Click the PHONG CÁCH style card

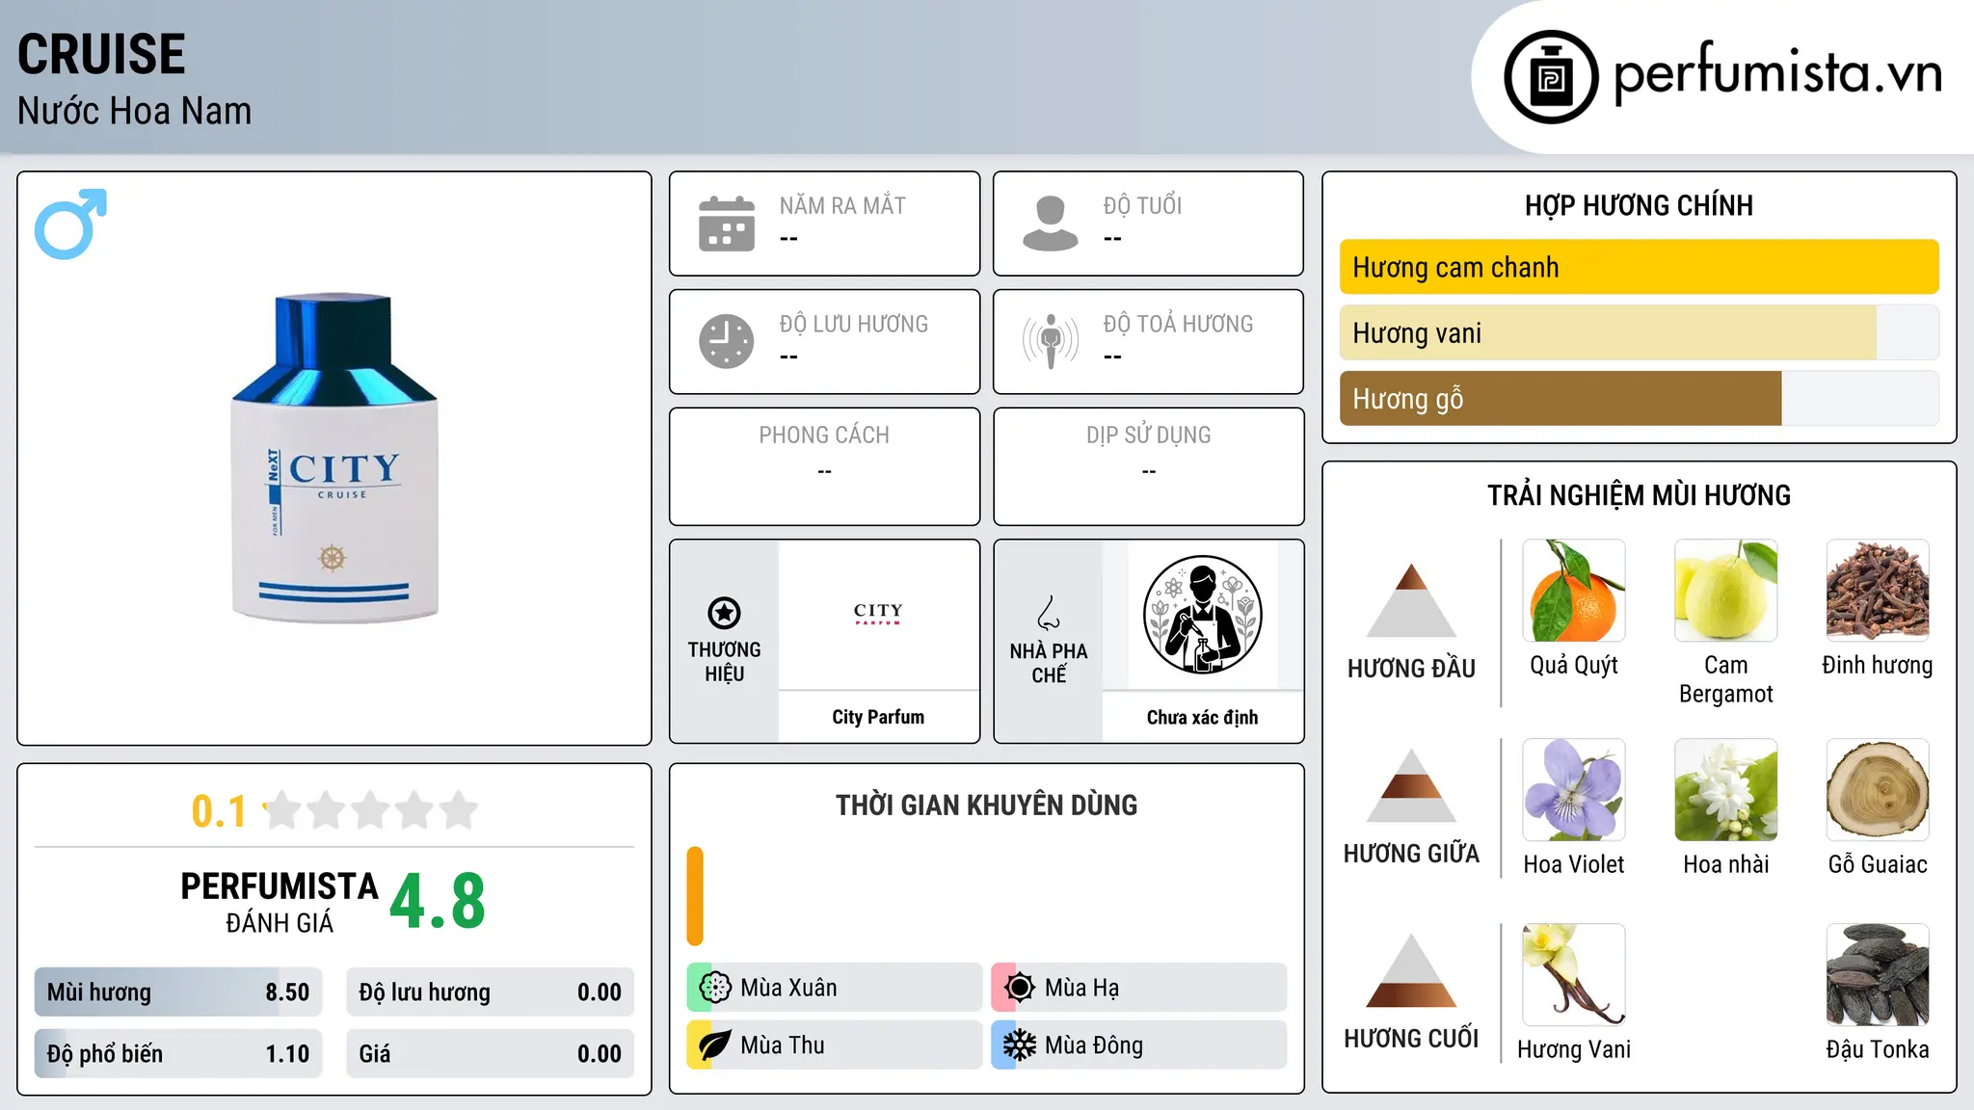point(825,466)
